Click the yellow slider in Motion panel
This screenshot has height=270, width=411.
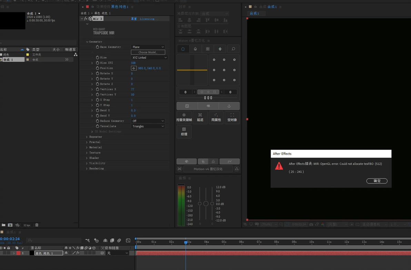(192, 70)
